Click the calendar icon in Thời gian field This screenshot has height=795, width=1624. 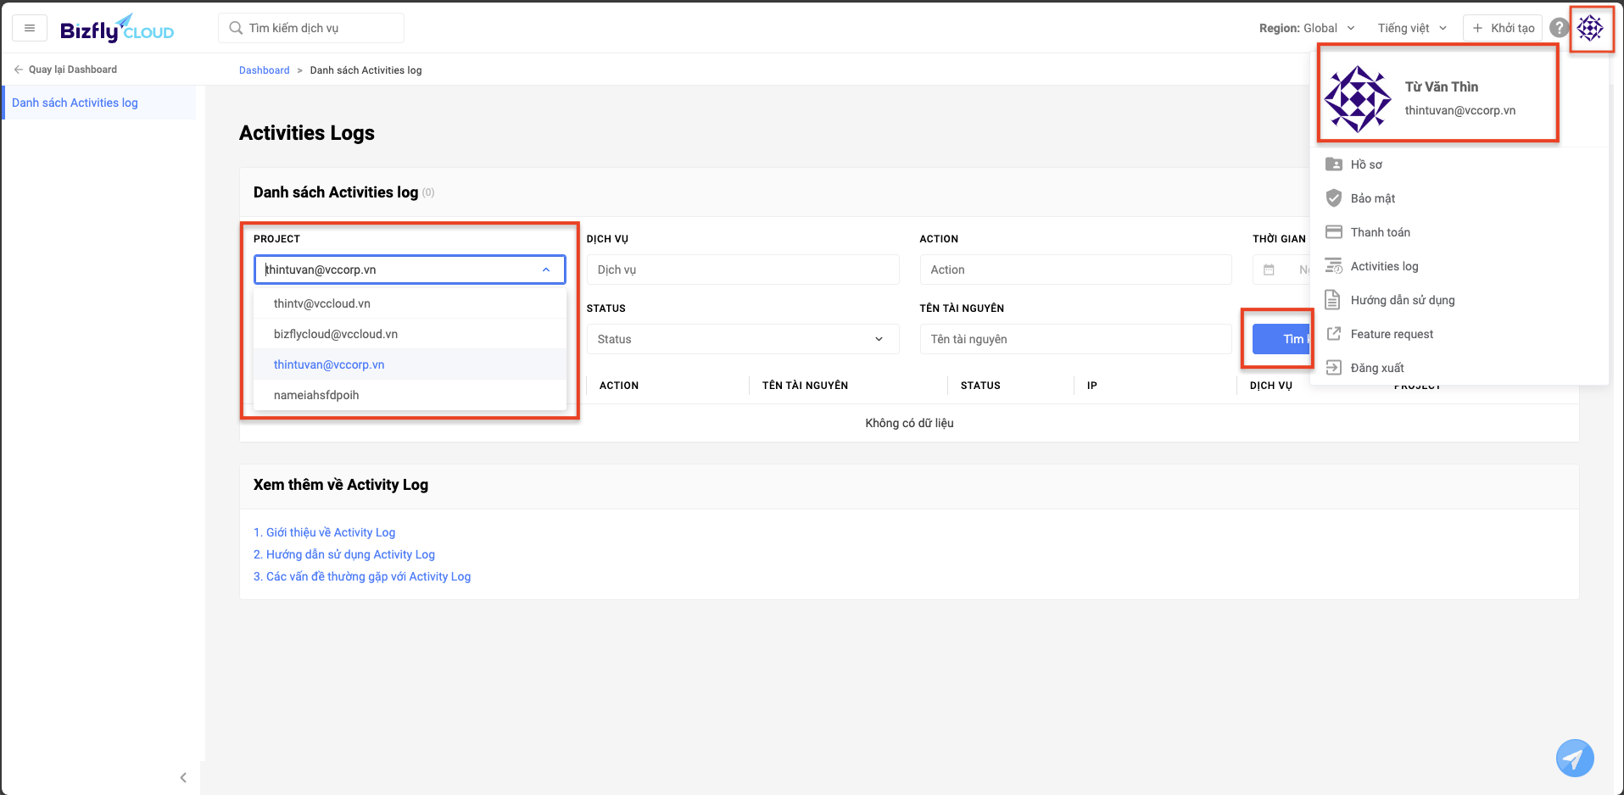pos(1269,270)
